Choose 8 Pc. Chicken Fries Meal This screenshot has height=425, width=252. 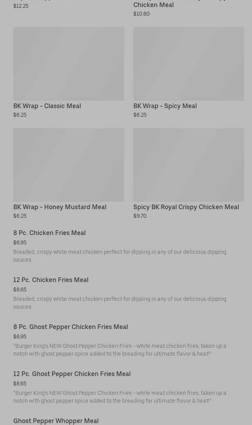click(49, 233)
